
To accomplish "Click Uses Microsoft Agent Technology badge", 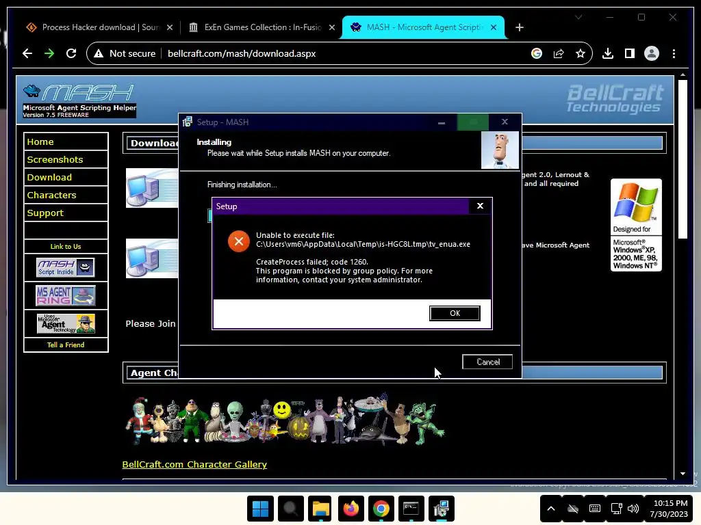I will point(66,323).
